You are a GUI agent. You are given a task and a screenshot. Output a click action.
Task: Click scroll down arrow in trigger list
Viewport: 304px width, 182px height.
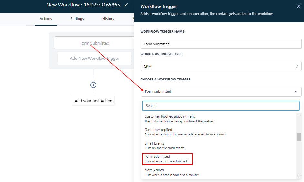point(299,176)
